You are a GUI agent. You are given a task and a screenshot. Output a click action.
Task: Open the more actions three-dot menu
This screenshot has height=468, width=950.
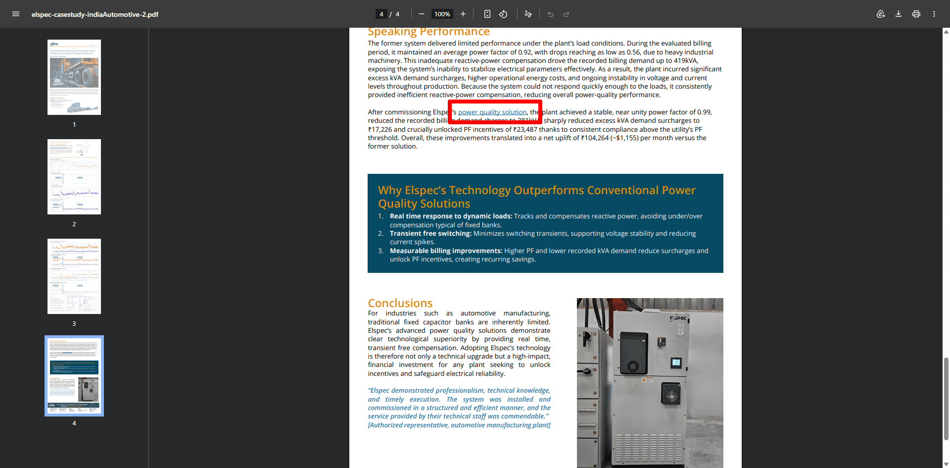click(x=934, y=14)
